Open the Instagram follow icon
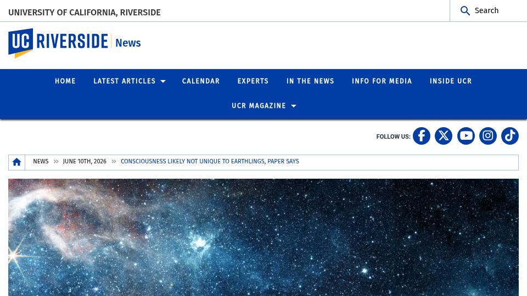The image size is (527, 296). pyautogui.click(x=488, y=136)
